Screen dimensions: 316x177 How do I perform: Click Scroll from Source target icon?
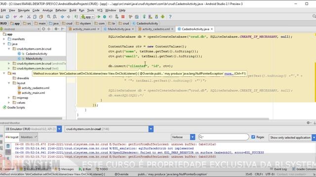click(43, 29)
